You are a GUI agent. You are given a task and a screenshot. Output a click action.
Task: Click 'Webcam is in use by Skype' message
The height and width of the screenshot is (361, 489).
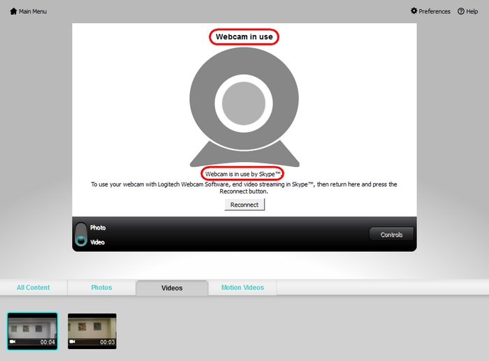click(242, 174)
